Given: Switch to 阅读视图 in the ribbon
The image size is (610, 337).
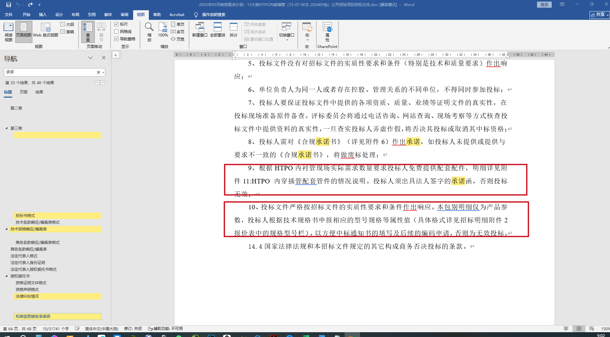Looking at the screenshot, I should (x=9, y=32).
